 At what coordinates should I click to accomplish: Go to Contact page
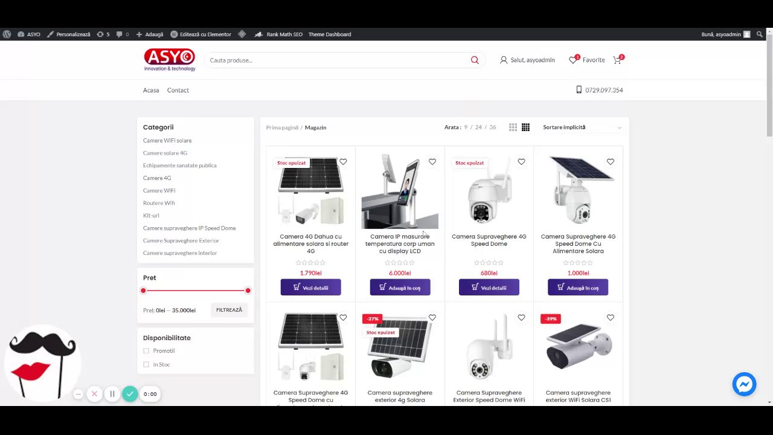[178, 90]
